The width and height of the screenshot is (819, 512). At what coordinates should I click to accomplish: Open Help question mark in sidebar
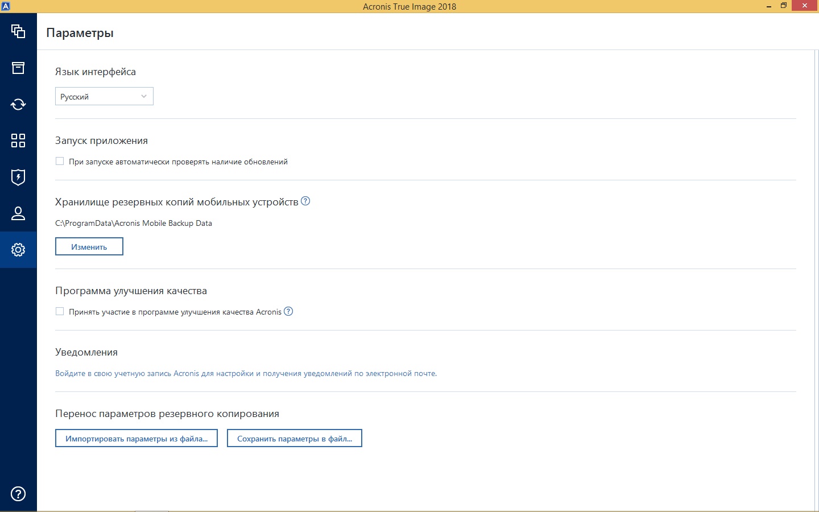pos(18,494)
